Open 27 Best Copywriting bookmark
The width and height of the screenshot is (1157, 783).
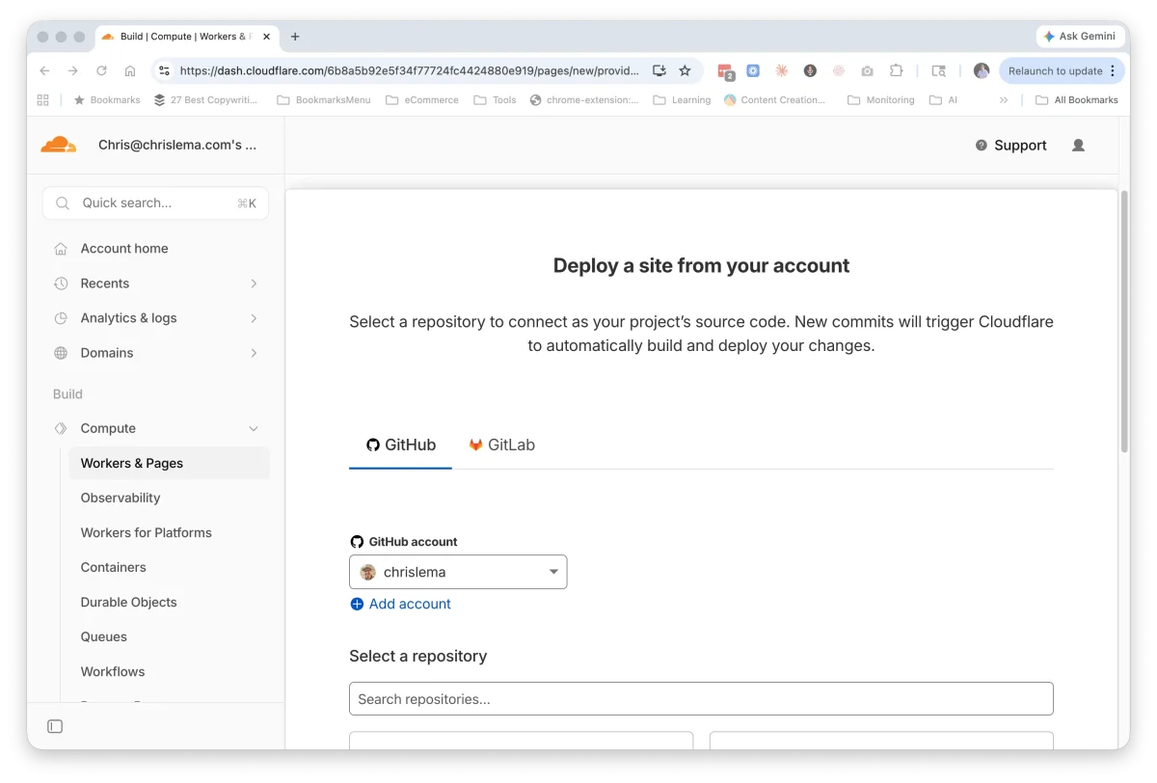[x=206, y=99]
